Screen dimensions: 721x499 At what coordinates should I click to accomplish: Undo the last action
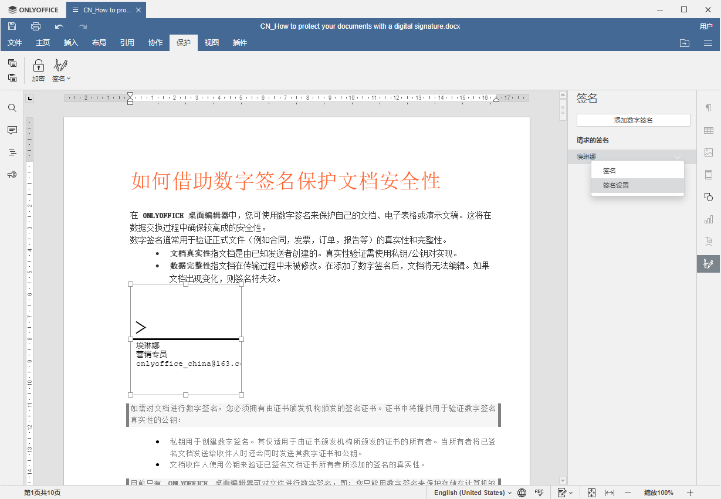[x=59, y=26]
